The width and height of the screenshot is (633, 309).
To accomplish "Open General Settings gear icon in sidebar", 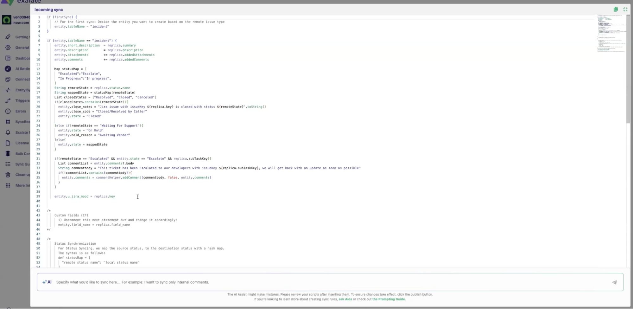I will pyautogui.click(x=8, y=48).
